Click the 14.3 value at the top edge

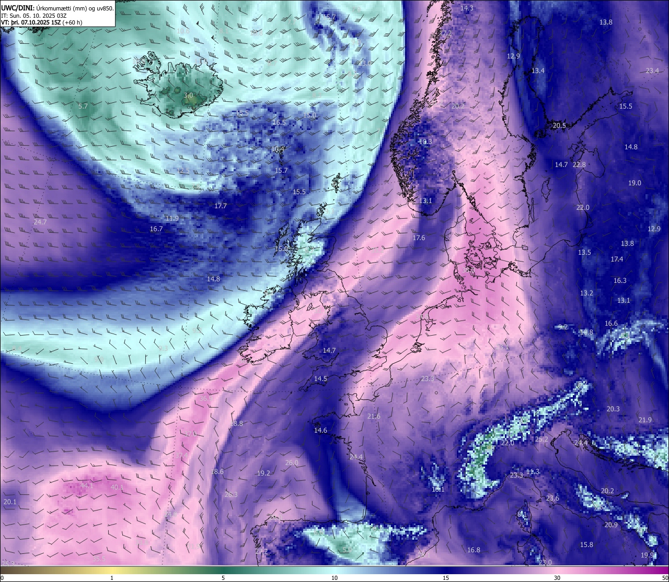pyautogui.click(x=467, y=8)
